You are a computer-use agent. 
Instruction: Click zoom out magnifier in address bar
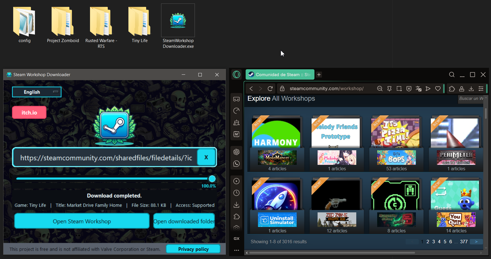tap(380, 89)
